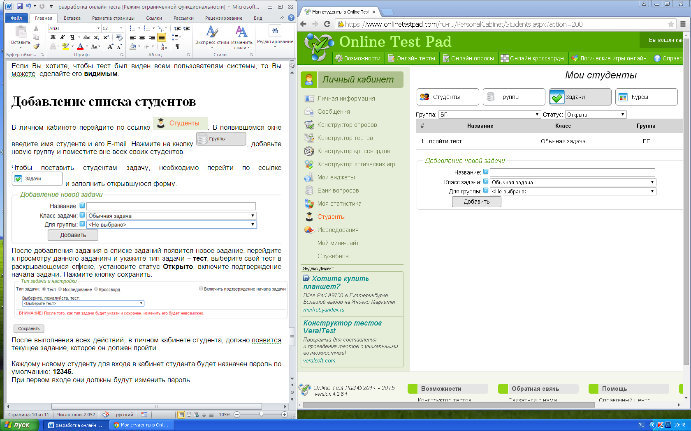Click the Chrome address bar URL
Image resolution: width=691 pixels, height=431 pixels.
pos(464,24)
